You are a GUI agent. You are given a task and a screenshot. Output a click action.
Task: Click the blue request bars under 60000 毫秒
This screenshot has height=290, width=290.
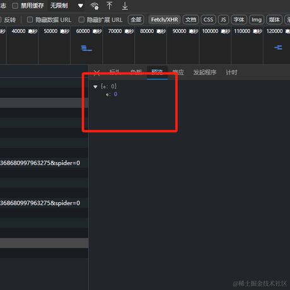pyautogui.click(x=86, y=49)
